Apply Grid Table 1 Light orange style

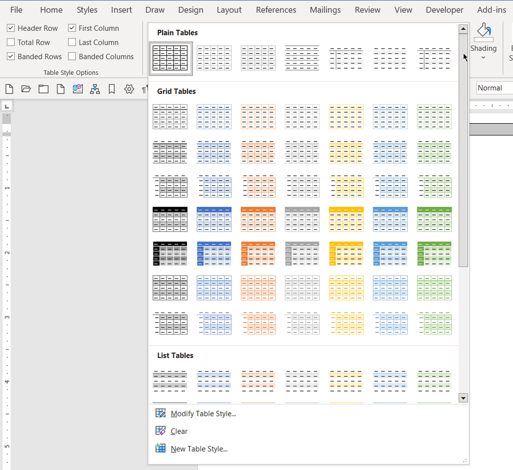pos(258,116)
